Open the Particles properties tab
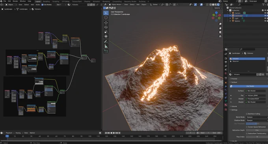The image size is (268, 144). (x=226, y=90)
